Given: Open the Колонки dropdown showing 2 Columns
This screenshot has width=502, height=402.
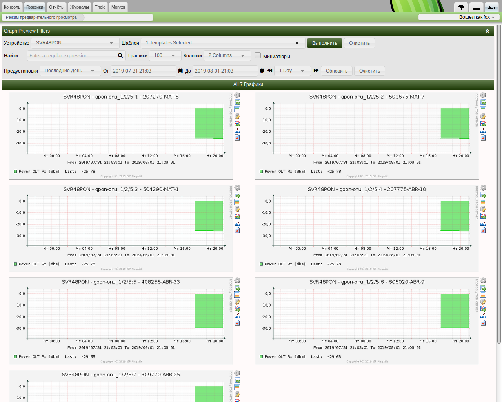Looking at the screenshot, I should [227, 55].
